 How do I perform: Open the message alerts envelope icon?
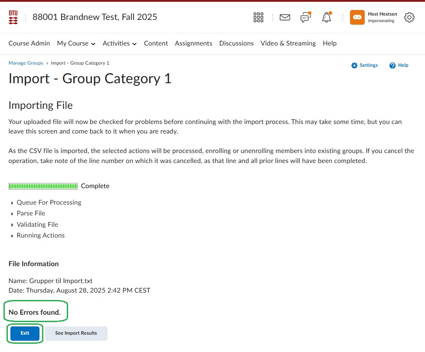[285, 17]
